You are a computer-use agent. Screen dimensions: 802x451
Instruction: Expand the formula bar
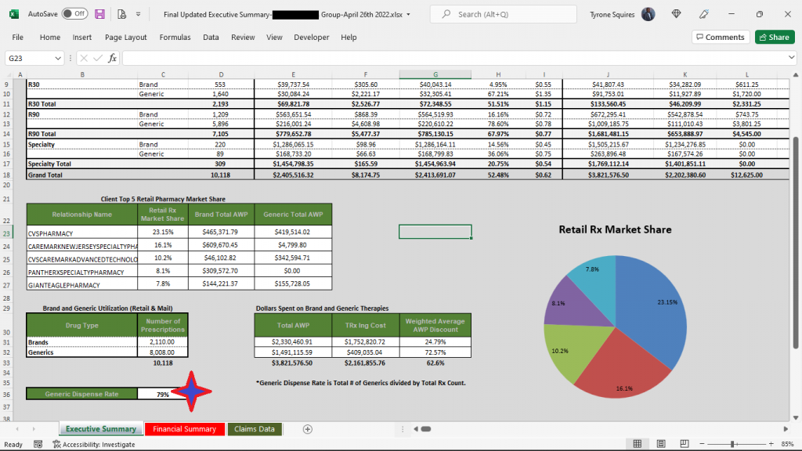pos(791,58)
